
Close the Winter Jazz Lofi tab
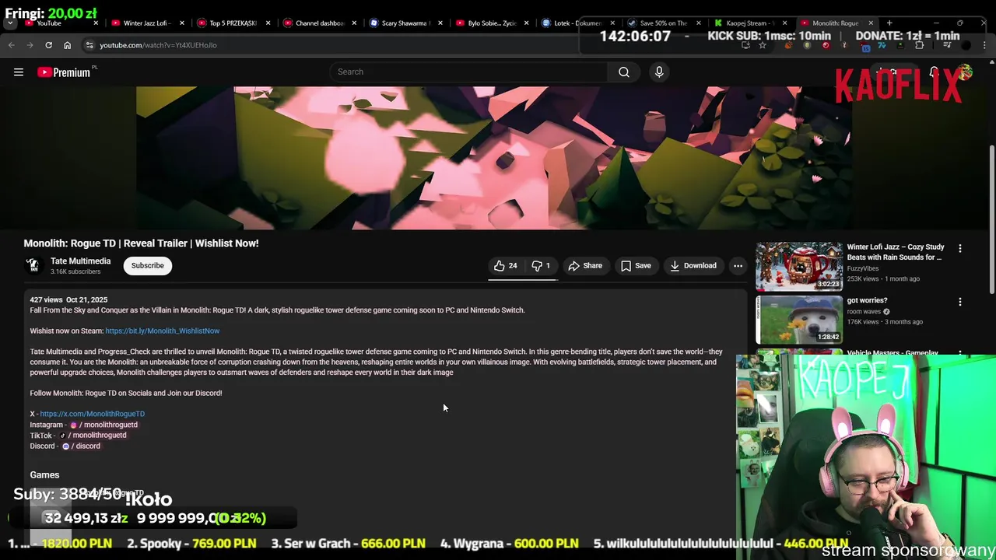click(x=182, y=23)
